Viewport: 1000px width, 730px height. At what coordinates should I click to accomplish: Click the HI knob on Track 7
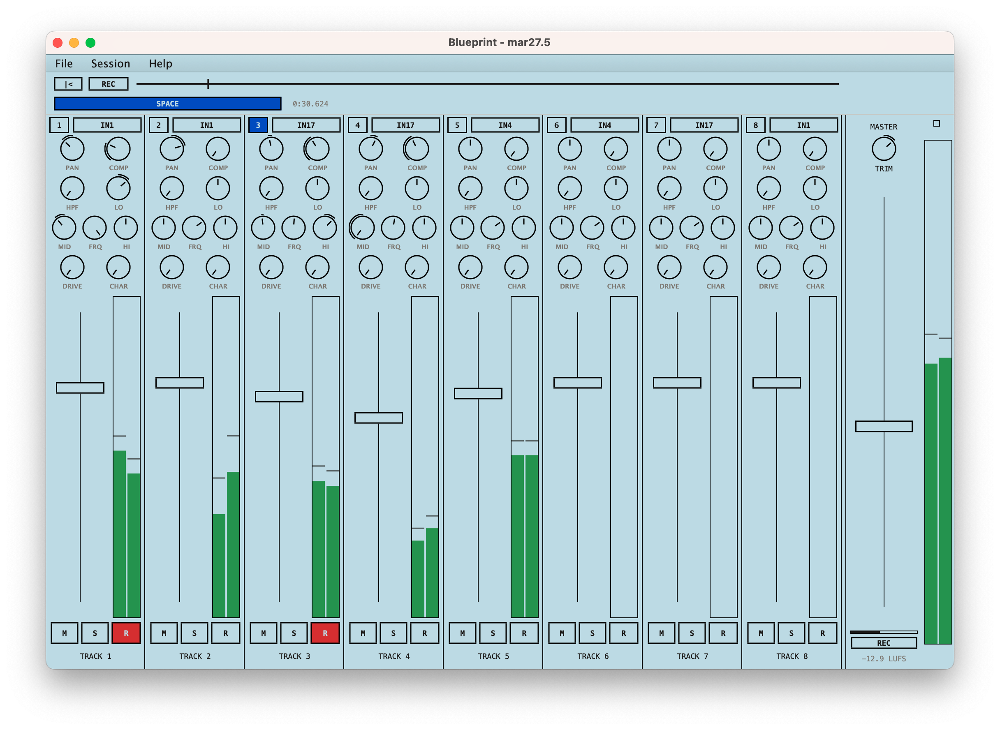[723, 228]
